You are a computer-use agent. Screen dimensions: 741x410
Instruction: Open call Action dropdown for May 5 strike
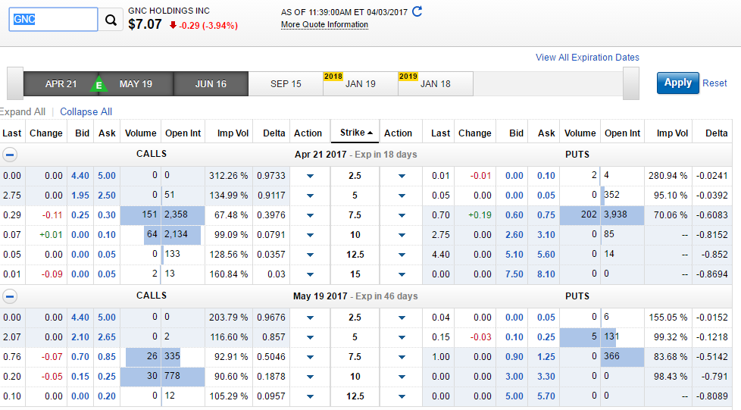click(x=310, y=337)
